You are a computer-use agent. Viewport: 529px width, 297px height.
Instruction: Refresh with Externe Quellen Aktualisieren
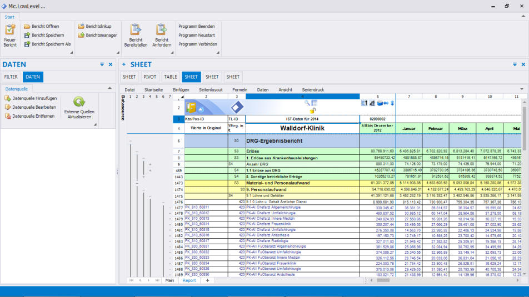[x=79, y=102]
